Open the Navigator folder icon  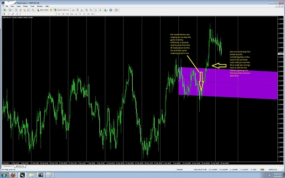[x=25, y=10]
